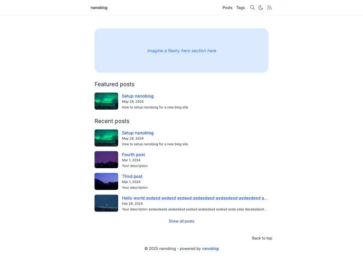Click the flashy hero section banner

[182, 51]
